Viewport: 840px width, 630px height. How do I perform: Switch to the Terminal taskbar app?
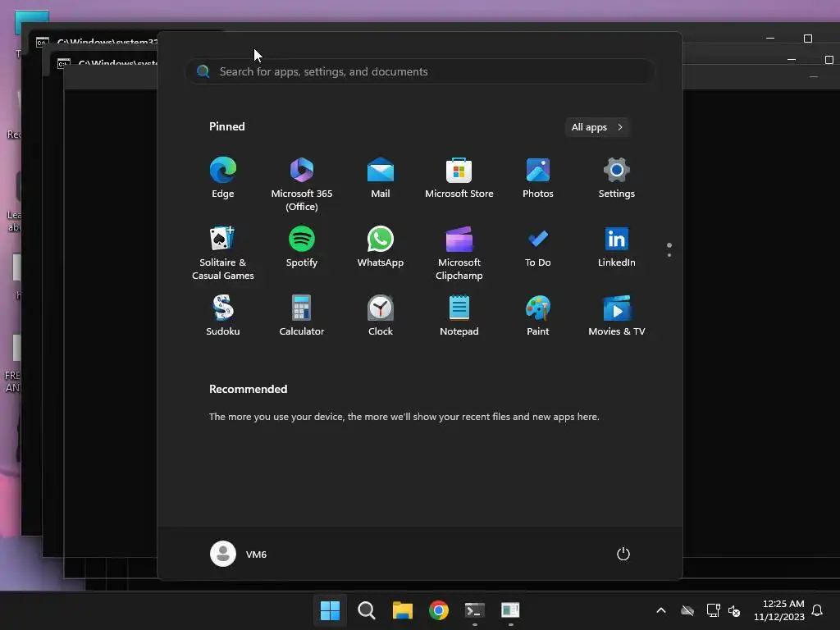(x=475, y=610)
